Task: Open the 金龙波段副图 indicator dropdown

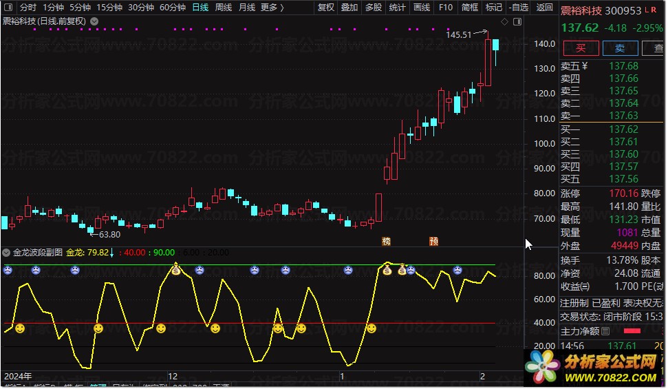Action: (x=6, y=253)
